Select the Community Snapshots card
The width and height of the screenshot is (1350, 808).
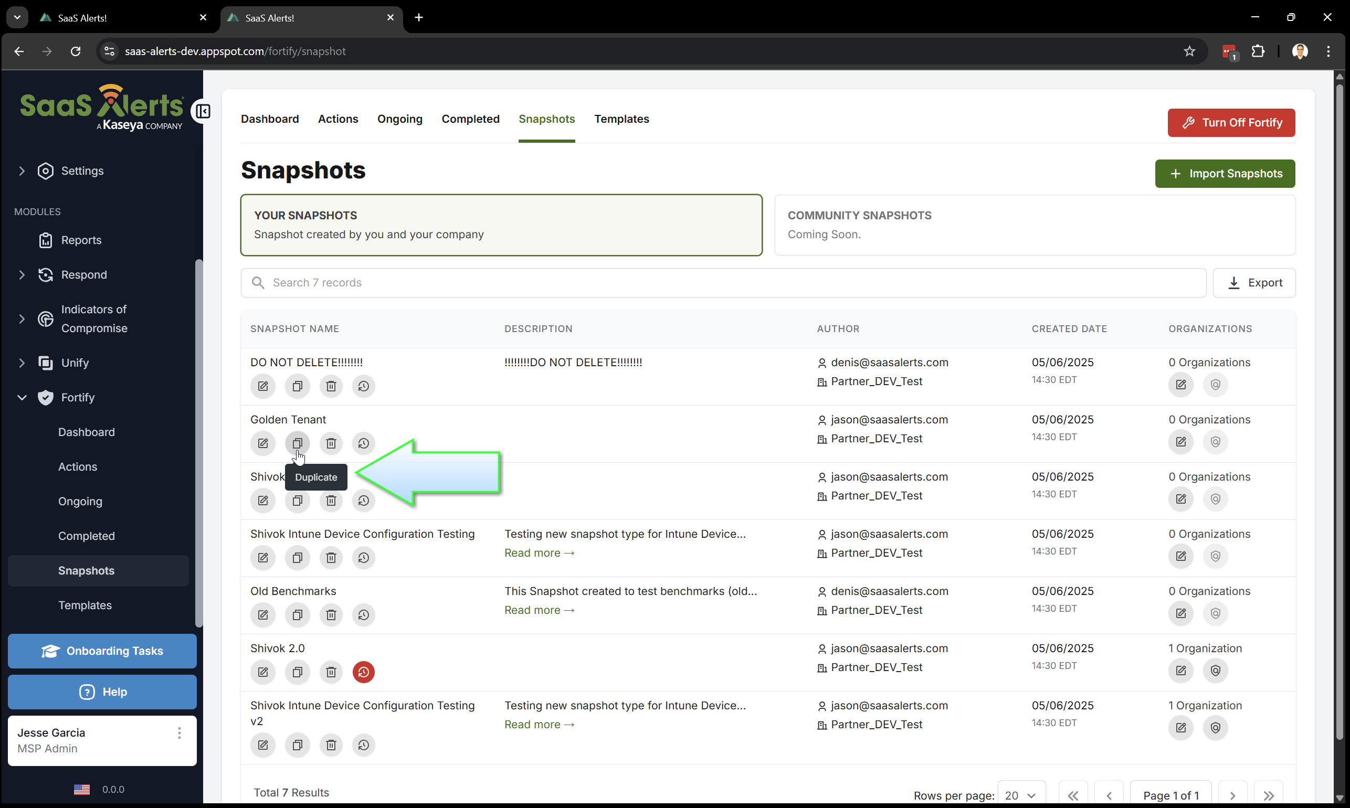point(1034,225)
